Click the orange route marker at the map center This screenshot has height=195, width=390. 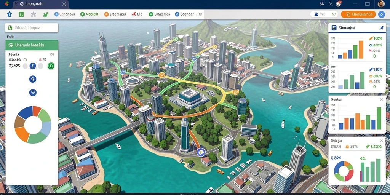point(161,75)
